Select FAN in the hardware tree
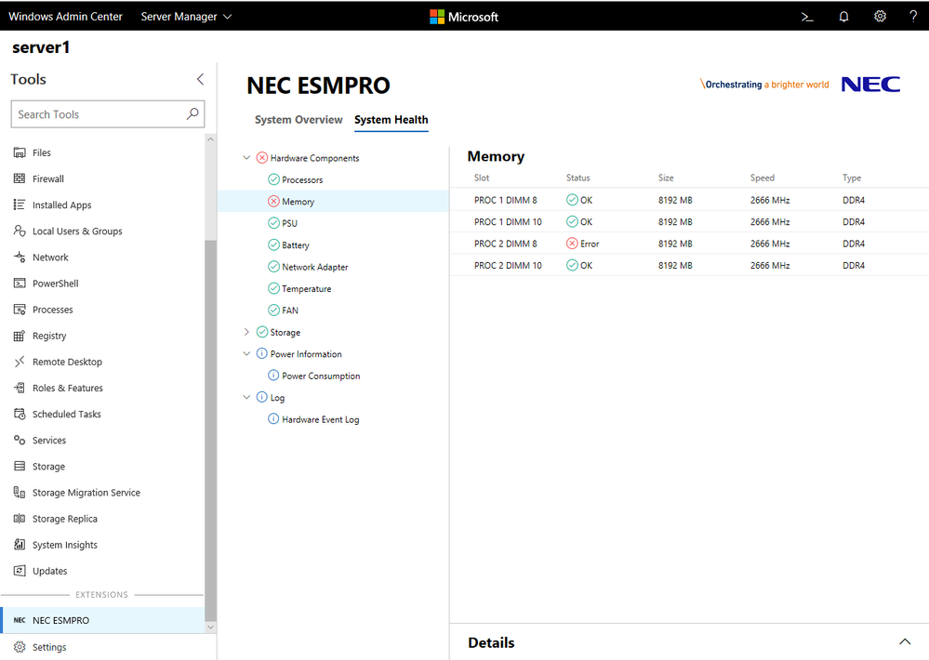929x660 pixels. [x=290, y=310]
